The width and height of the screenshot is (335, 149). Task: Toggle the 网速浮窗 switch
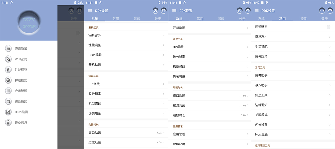pos(328,27)
